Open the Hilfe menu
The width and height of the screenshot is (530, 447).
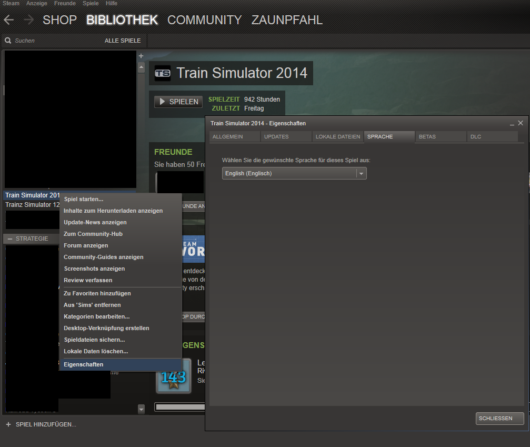click(x=111, y=3)
